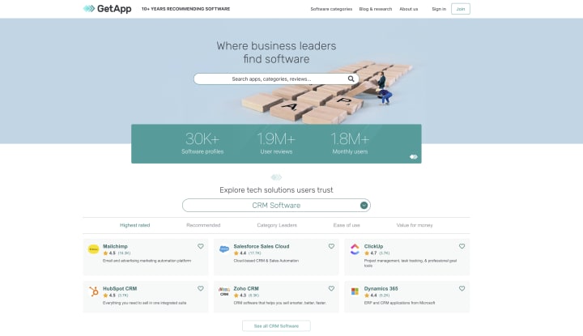Click Dynamics 365's 4.4 star rating

coord(377,296)
